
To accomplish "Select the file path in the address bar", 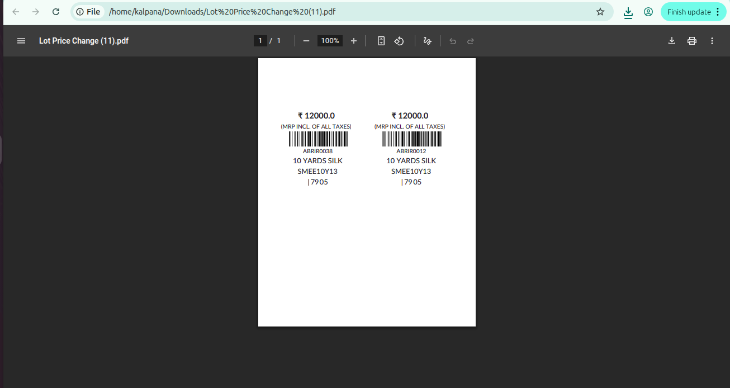I will pos(222,12).
